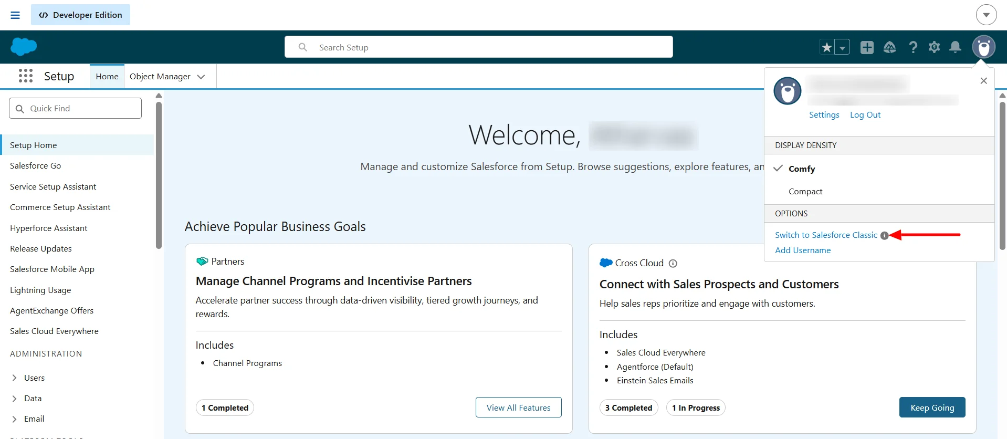Open the Object Manager tab
This screenshot has height=439, width=1007.
160,77
